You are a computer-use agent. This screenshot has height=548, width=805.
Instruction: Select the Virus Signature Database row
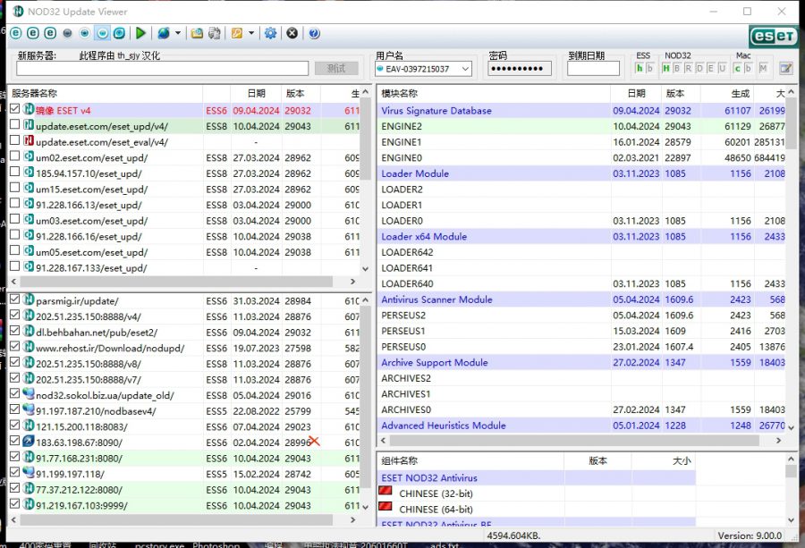point(580,110)
